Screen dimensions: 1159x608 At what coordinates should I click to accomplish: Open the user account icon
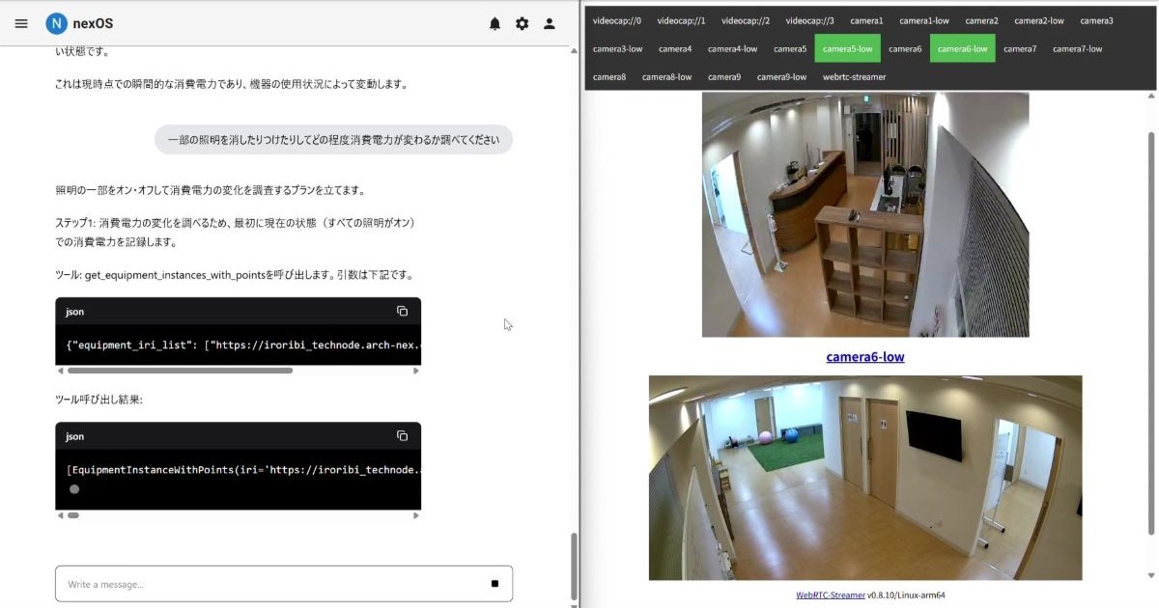pos(550,23)
